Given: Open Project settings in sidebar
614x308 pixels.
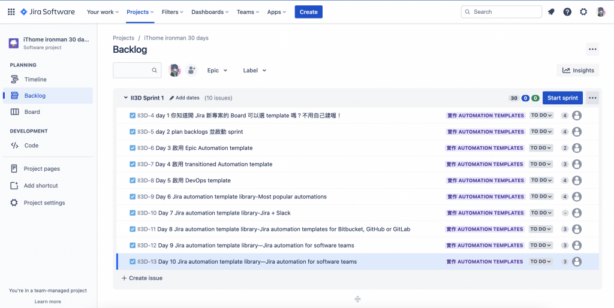Looking at the screenshot, I should 48,203.
